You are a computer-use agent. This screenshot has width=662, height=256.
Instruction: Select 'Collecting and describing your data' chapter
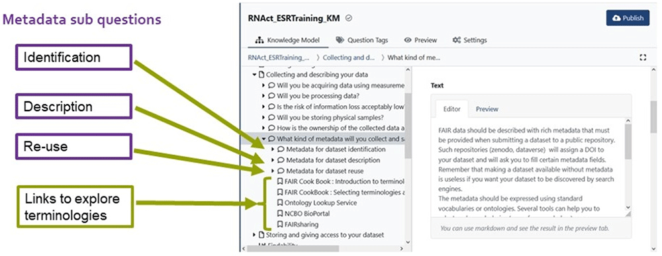point(316,75)
